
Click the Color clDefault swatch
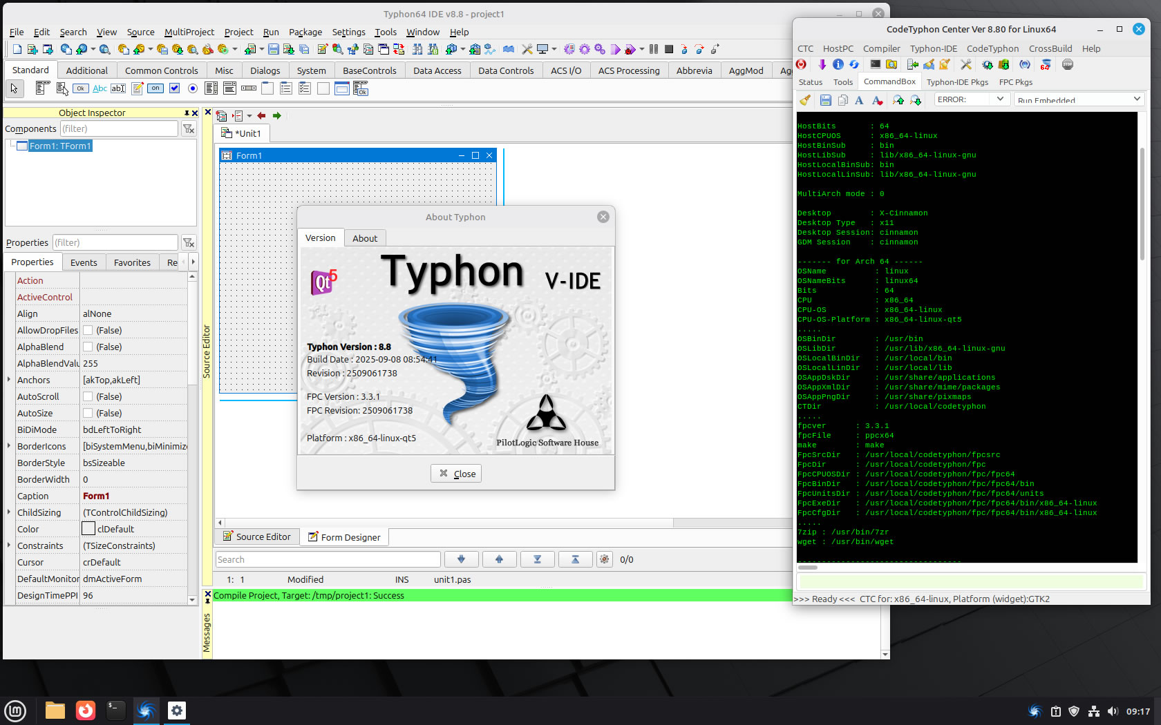click(x=88, y=528)
